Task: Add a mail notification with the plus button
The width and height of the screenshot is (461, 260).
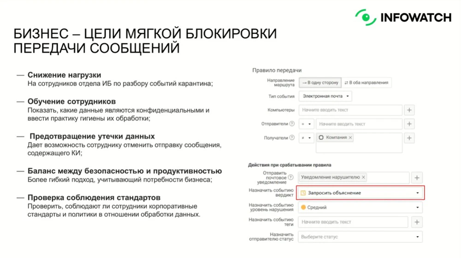Action: click(417, 177)
